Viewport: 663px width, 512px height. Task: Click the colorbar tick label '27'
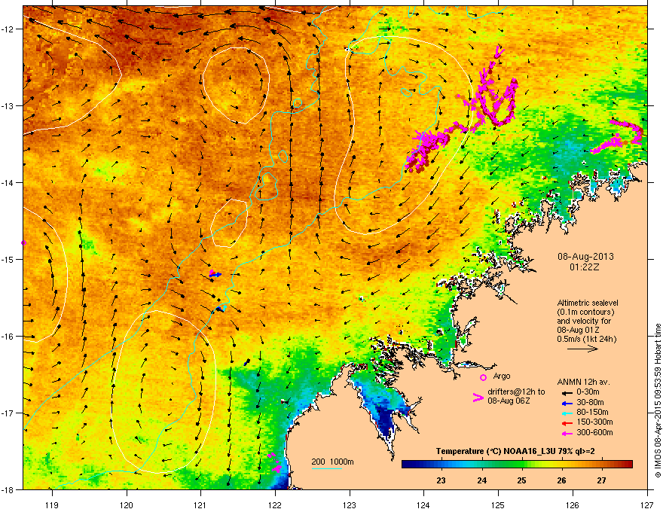coord(601,480)
